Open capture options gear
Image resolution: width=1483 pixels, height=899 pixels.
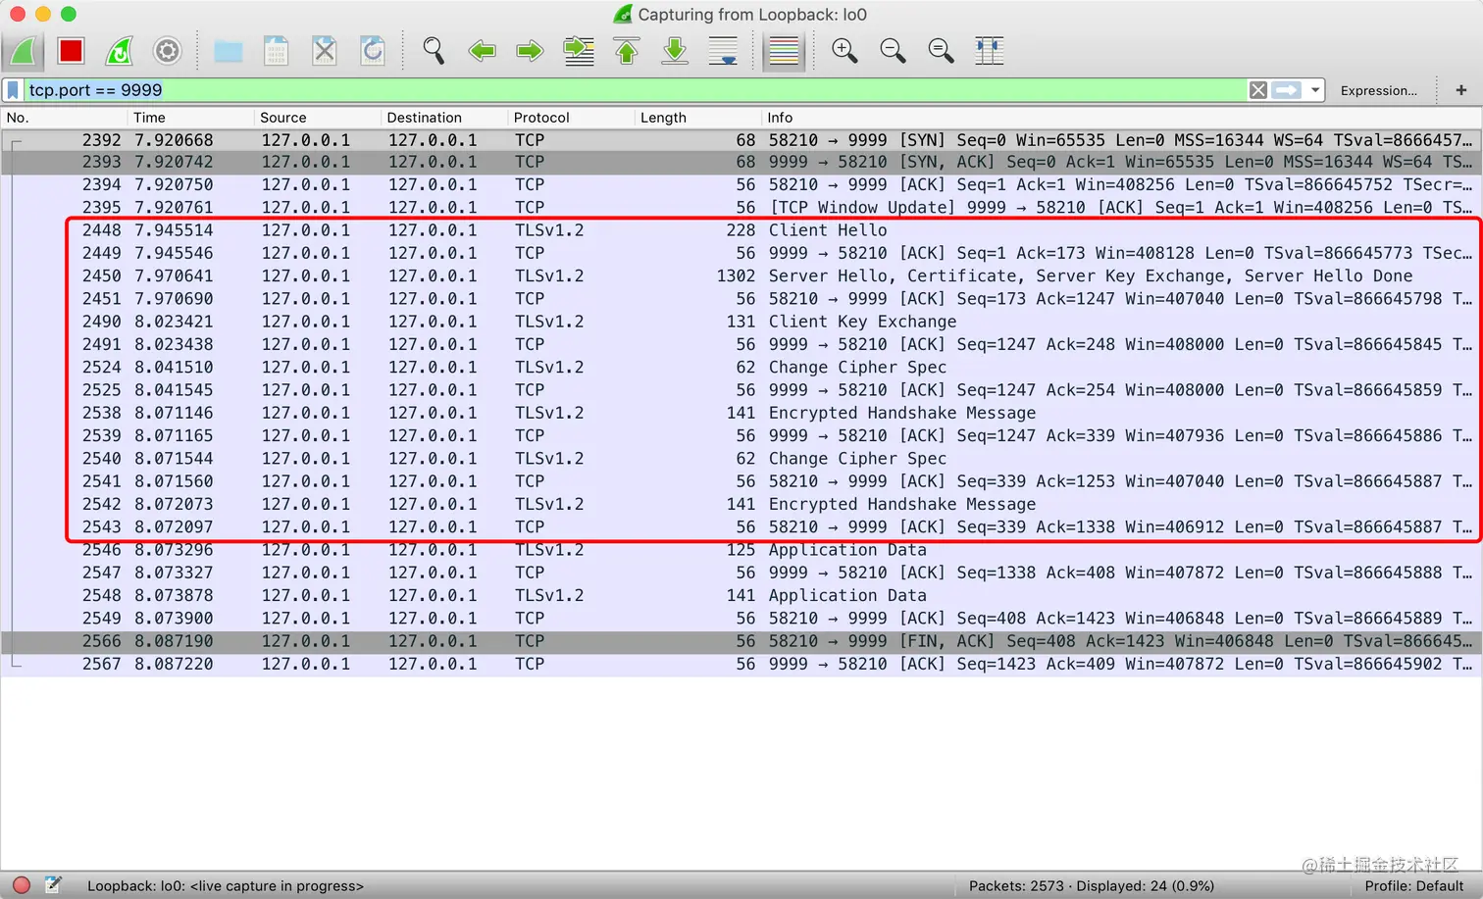(168, 51)
